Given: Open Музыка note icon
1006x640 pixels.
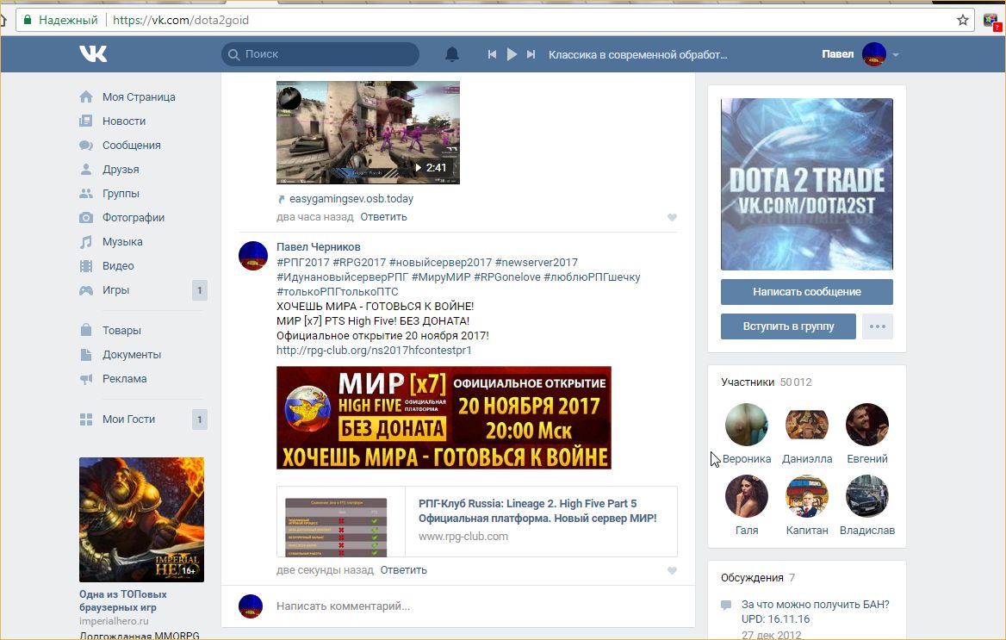Looking at the screenshot, I should coord(86,242).
